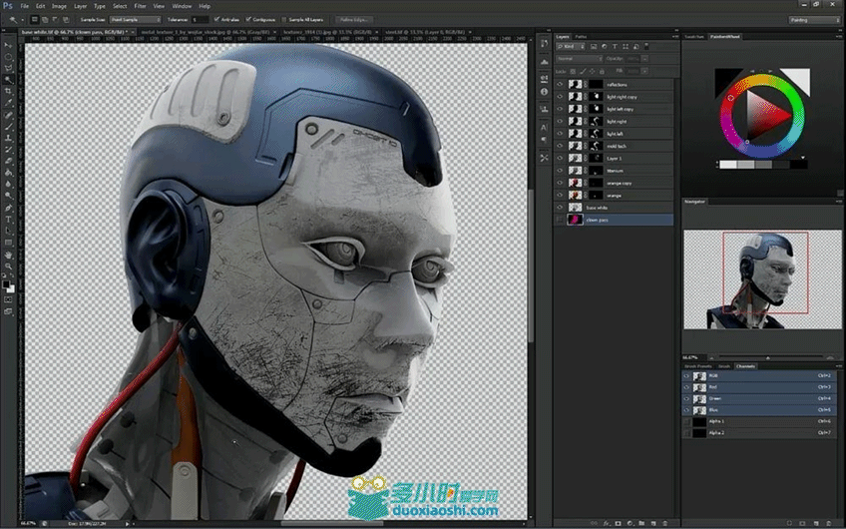846x529 pixels.
Task: Open the Painting workspace dropdown
Action: [814, 19]
